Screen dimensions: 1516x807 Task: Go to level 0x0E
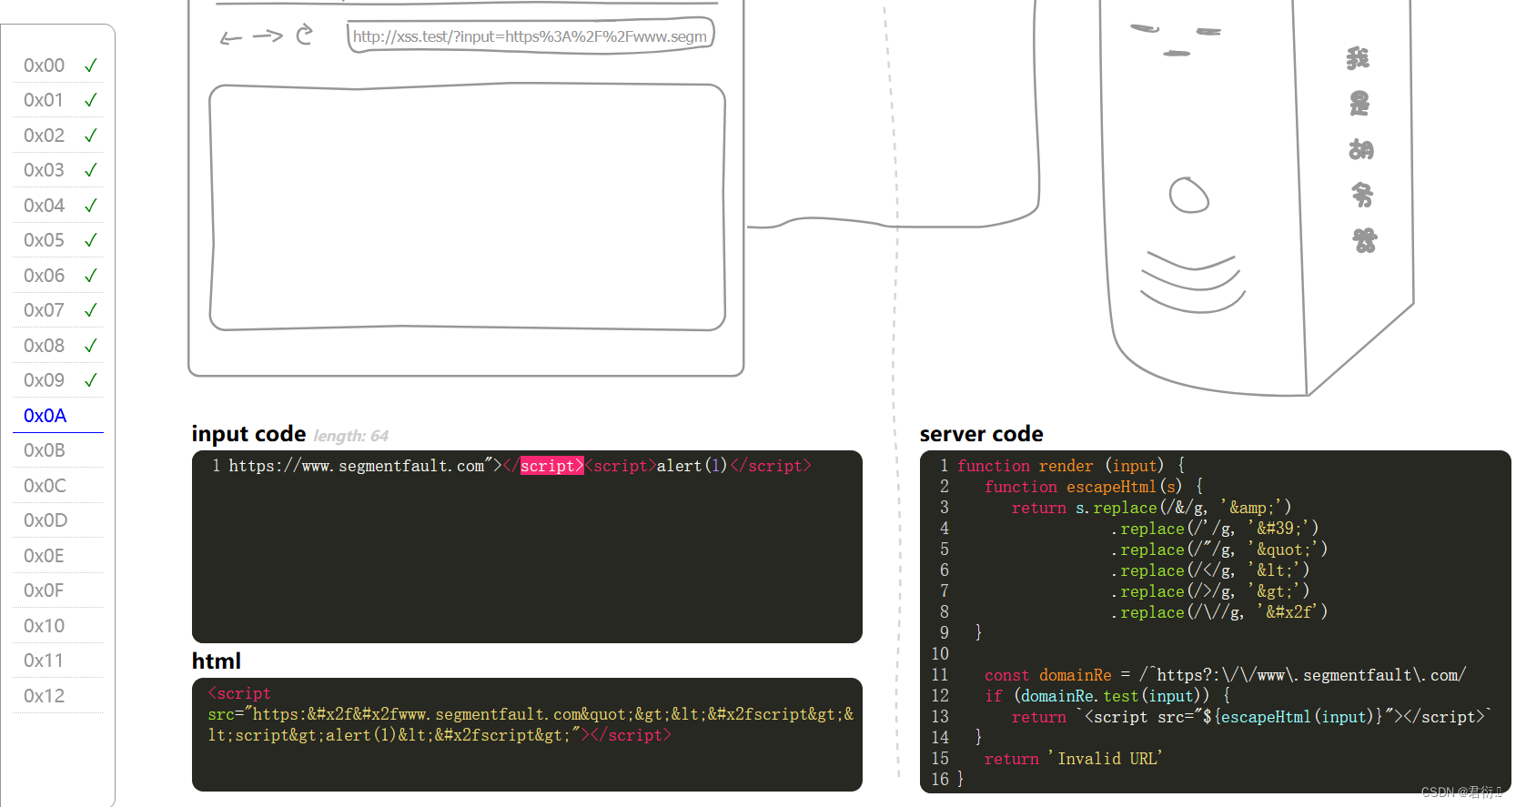58,556
